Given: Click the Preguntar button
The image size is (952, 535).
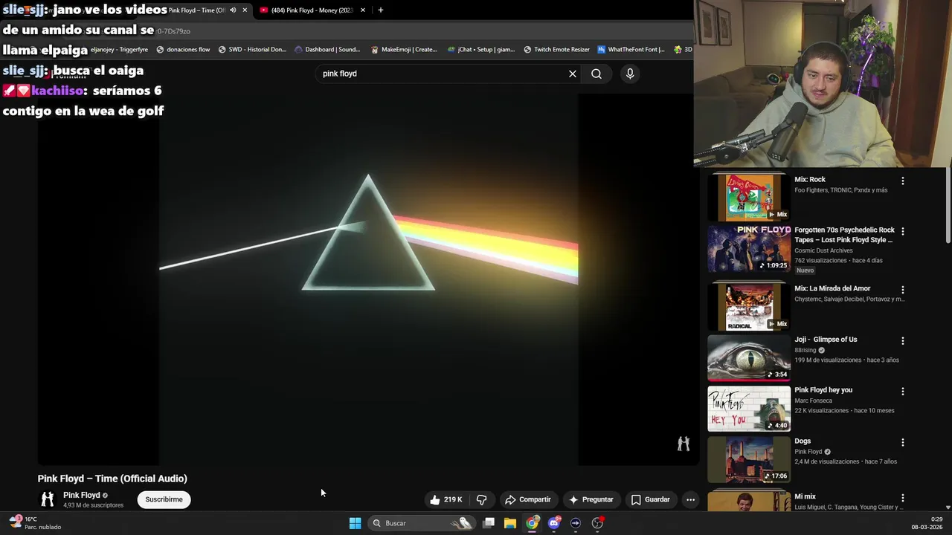Looking at the screenshot, I should [591, 499].
